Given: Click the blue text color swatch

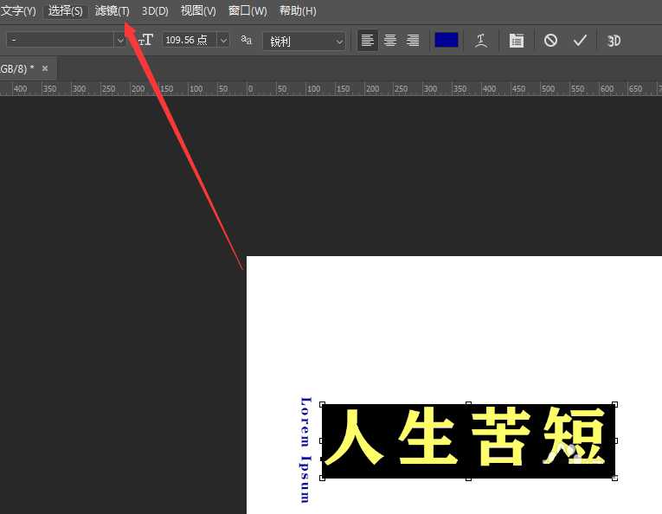Looking at the screenshot, I should coord(446,40).
